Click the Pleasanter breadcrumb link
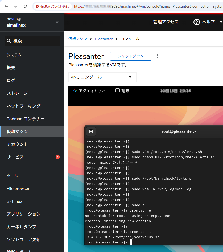223x252 pixels. (104, 39)
